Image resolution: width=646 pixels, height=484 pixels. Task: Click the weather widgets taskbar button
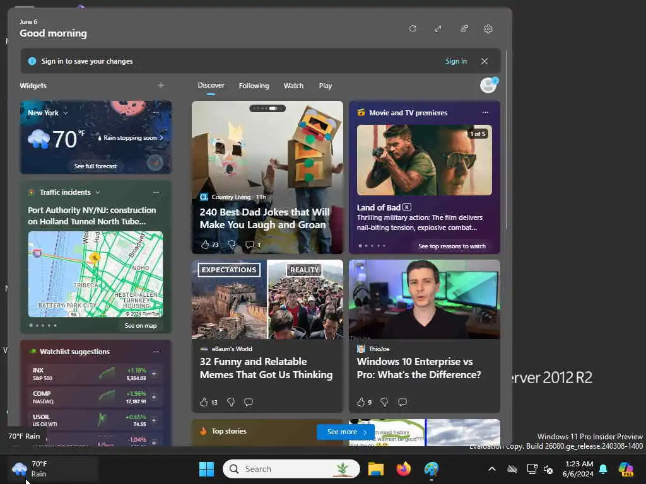(53, 469)
